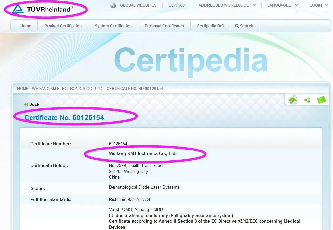Print the certificate page
The image size is (333, 230).
293,100
